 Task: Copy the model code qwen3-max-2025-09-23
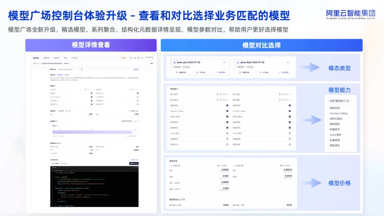tap(82, 69)
